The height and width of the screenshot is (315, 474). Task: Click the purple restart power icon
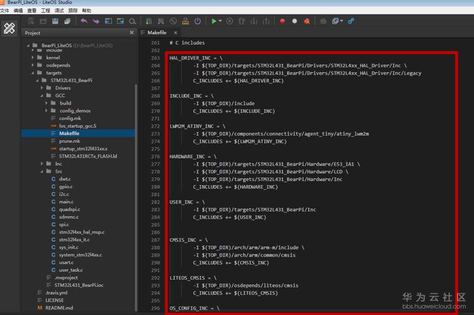[197, 21]
